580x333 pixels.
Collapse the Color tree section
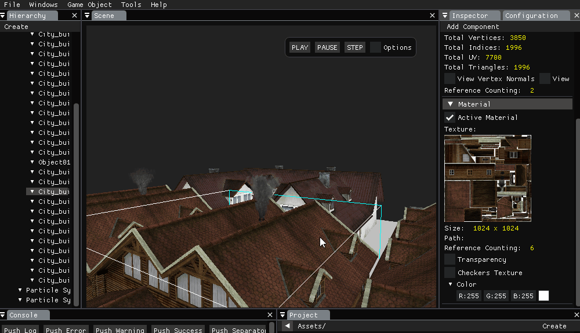coord(451,284)
